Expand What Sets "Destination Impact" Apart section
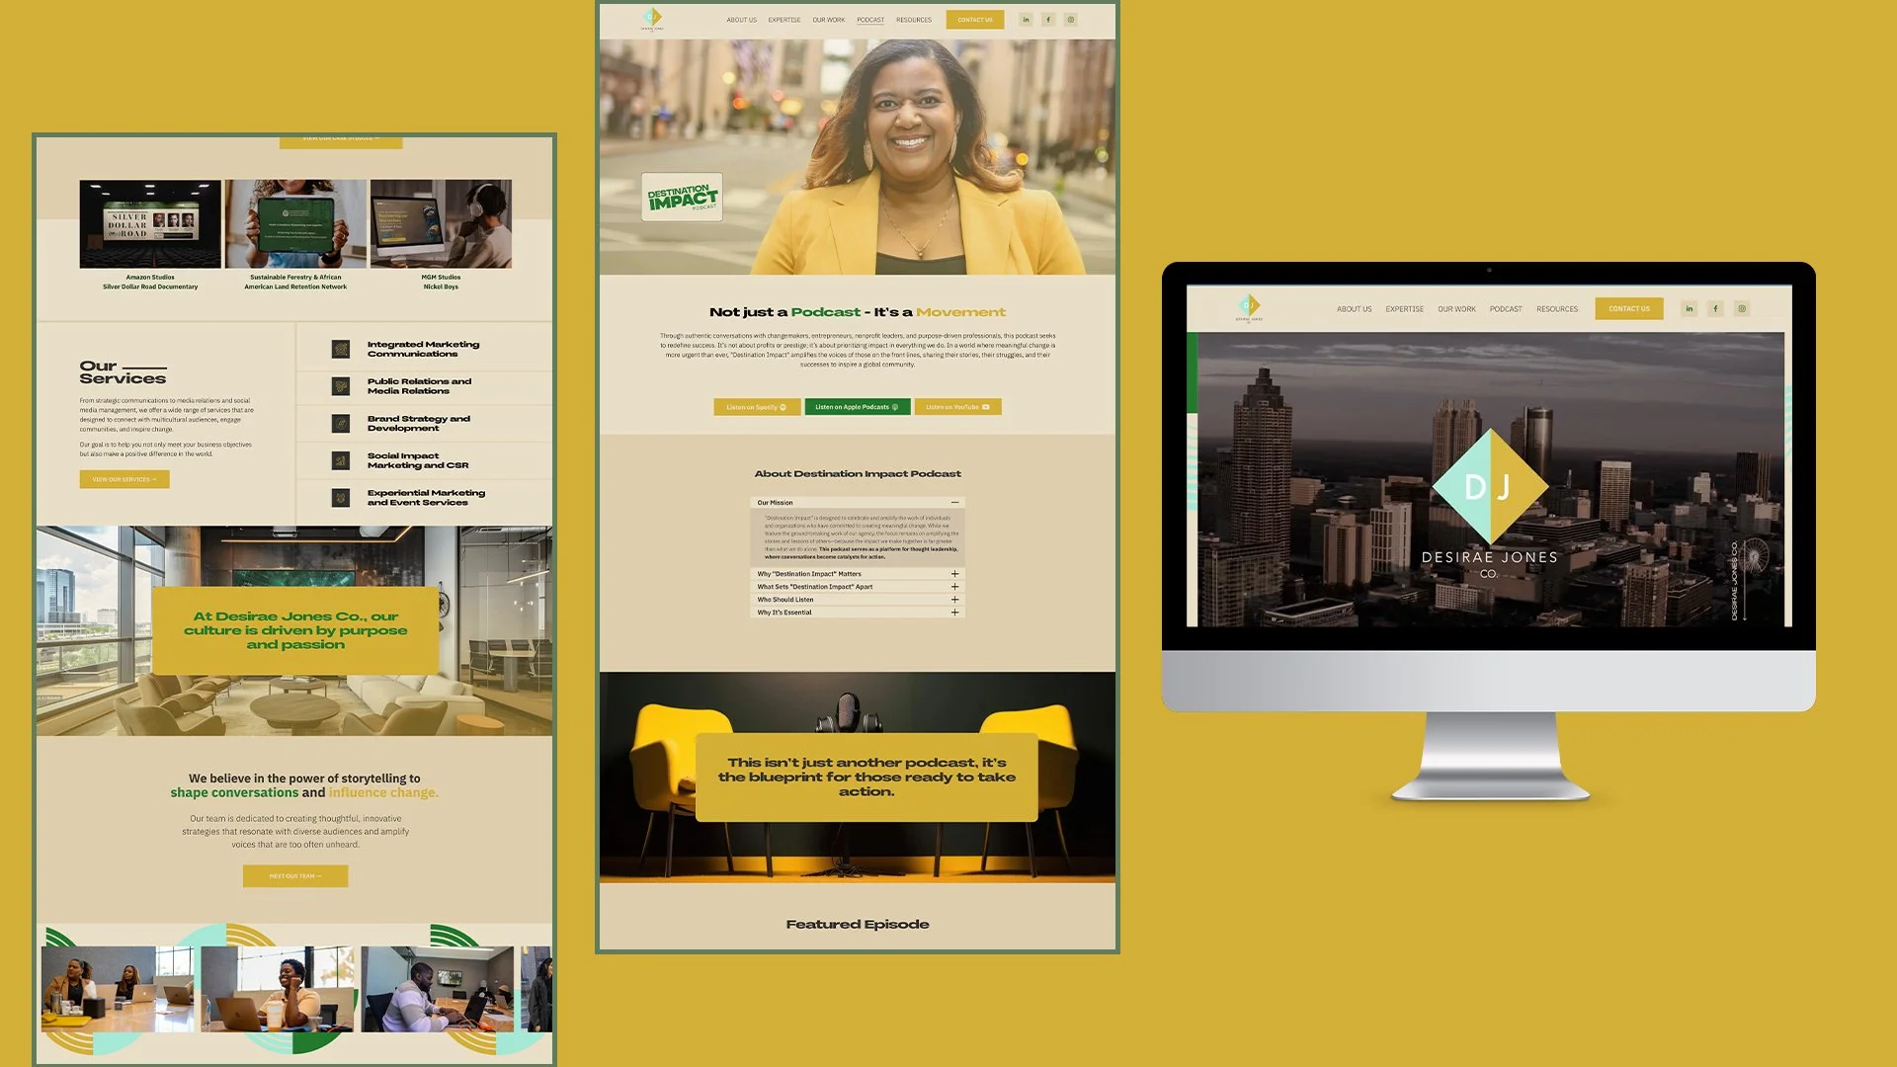Image resolution: width=1897 pixels, height=1067 pixels. (x=954, y=587)
